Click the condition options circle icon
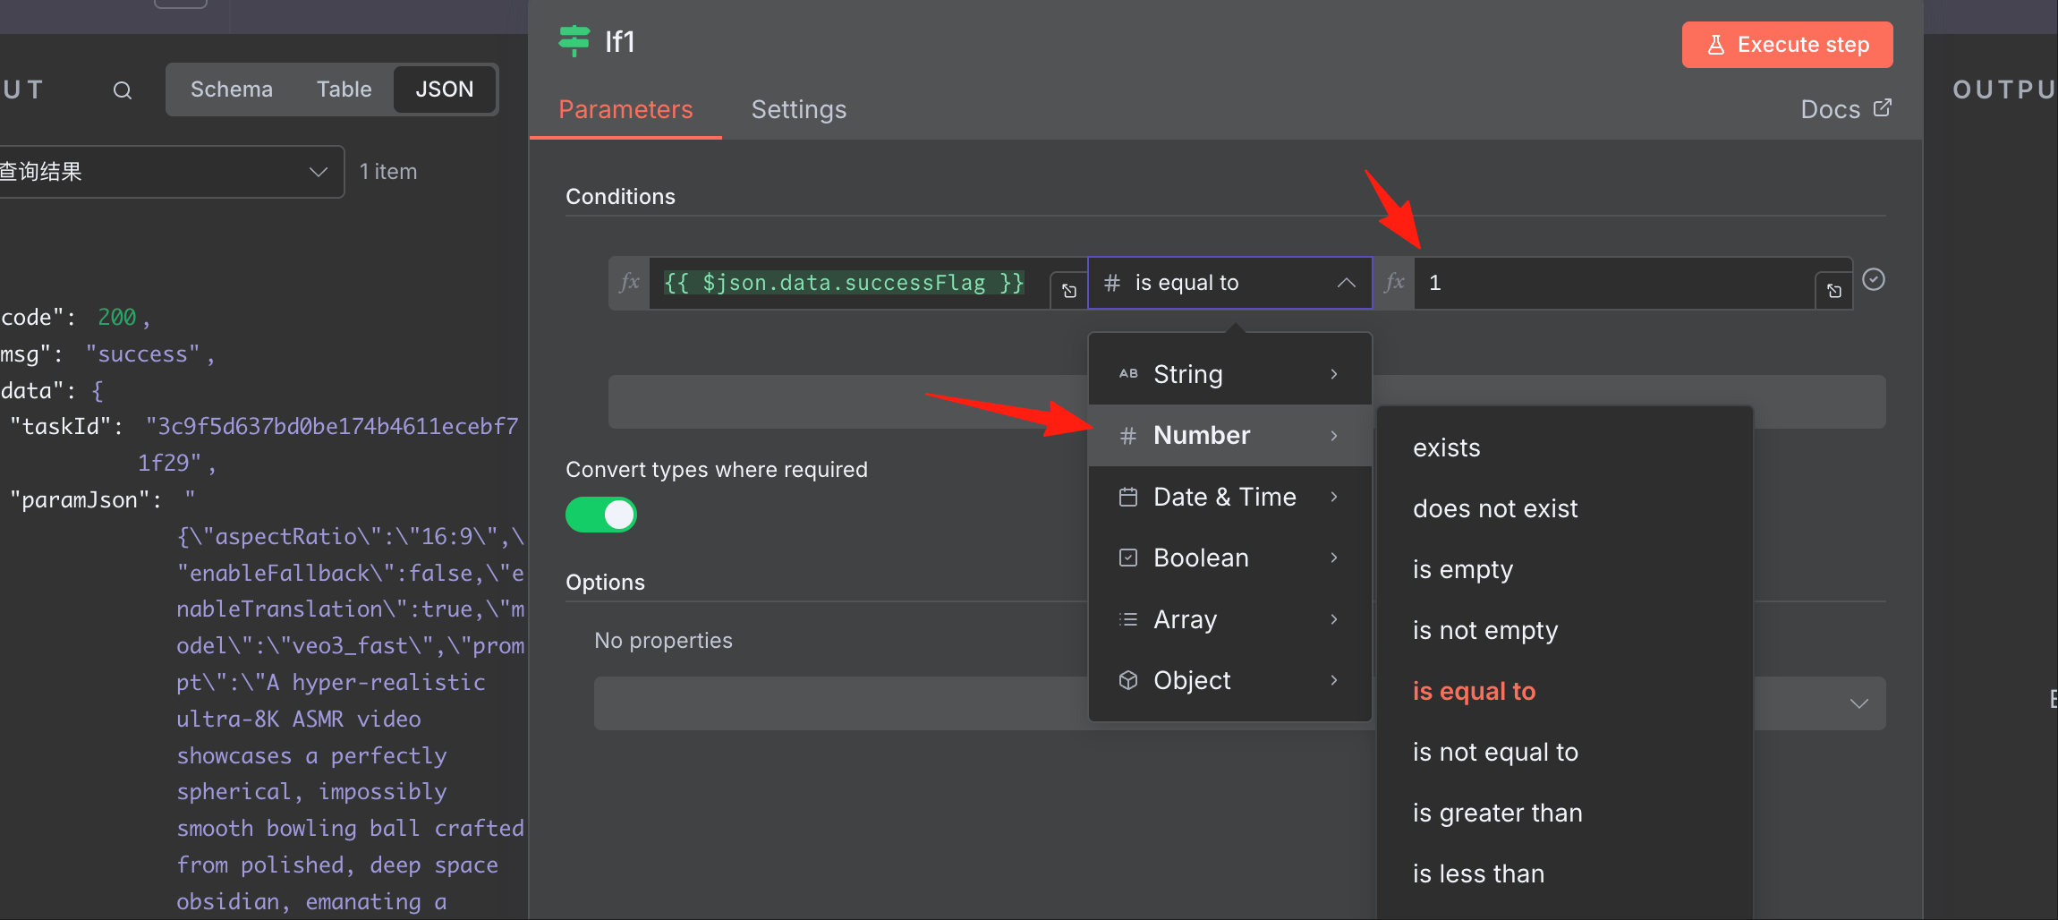This screenshot has width=2058, height=920. (x=1874, y=280)
